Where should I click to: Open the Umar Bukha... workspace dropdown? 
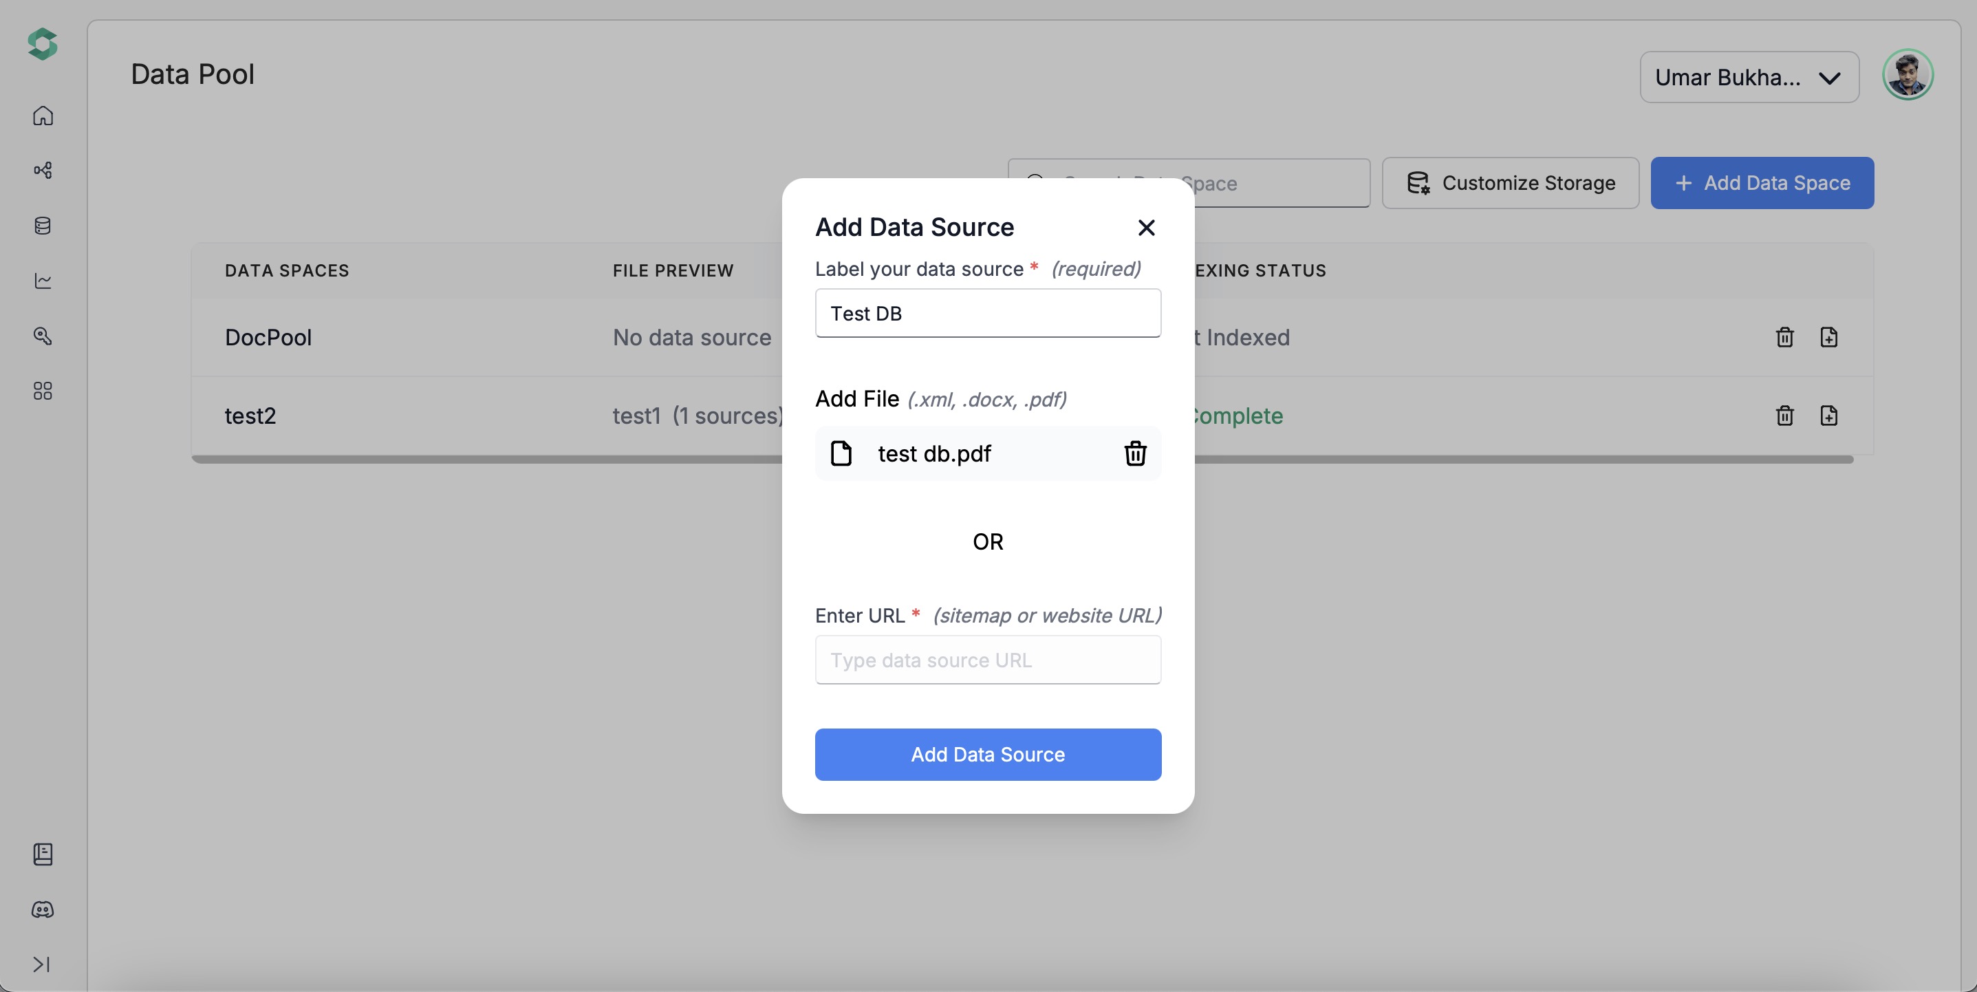pos(1749,78)
